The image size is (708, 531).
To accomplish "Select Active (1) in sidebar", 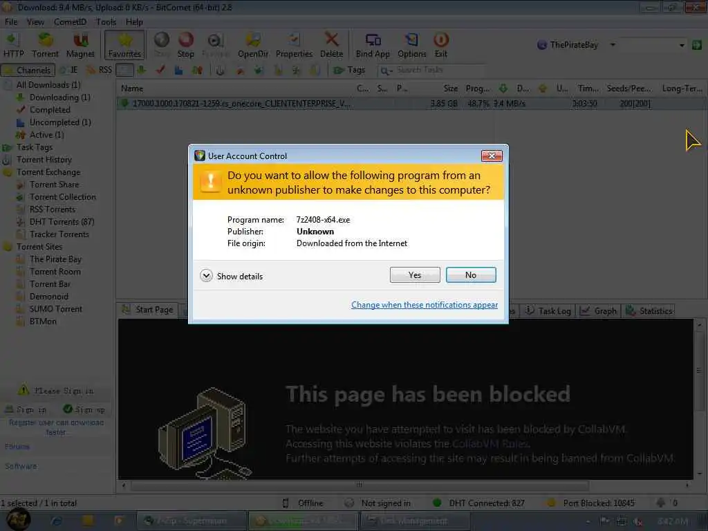I will (46, 135).
